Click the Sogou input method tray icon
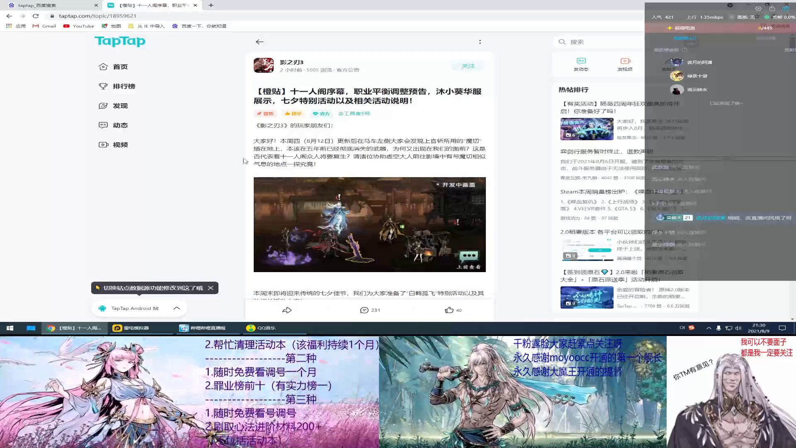 pyautogui.click(x=692, y=328)
